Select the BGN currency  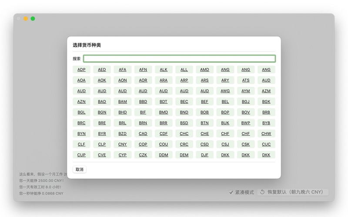click(x=102, y=112)
